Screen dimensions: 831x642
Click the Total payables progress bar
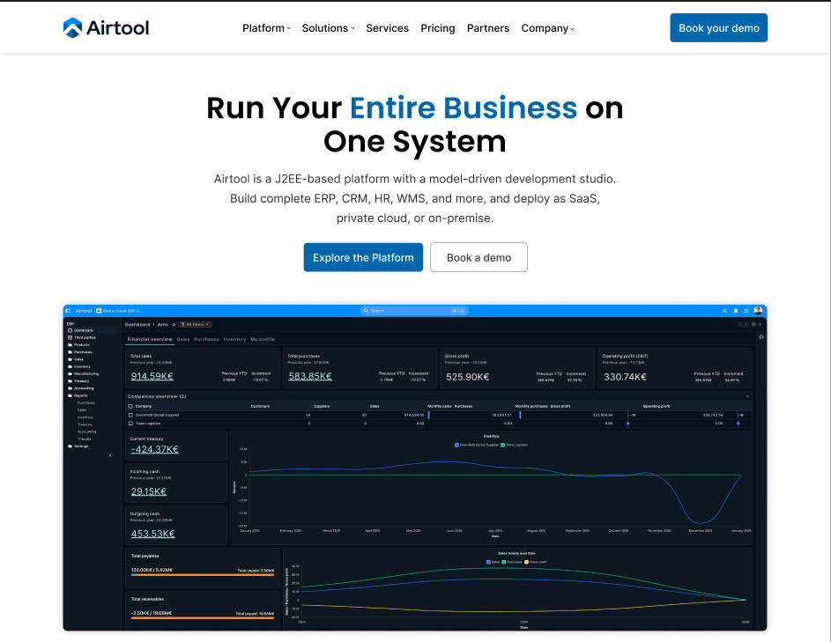coord(203,575)
